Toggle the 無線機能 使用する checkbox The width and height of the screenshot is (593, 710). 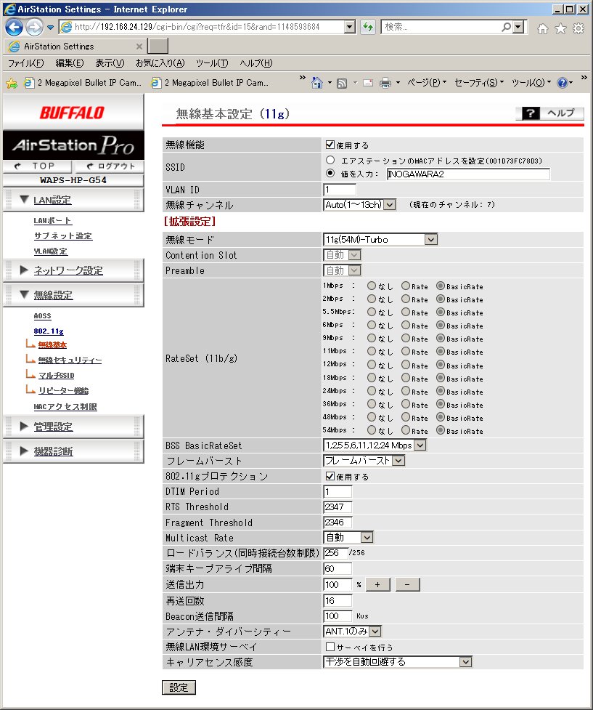point(330,145)
